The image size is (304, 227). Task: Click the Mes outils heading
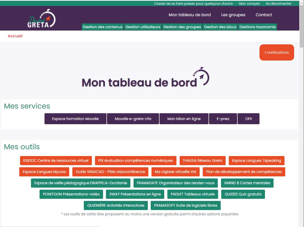pos(22,147)
